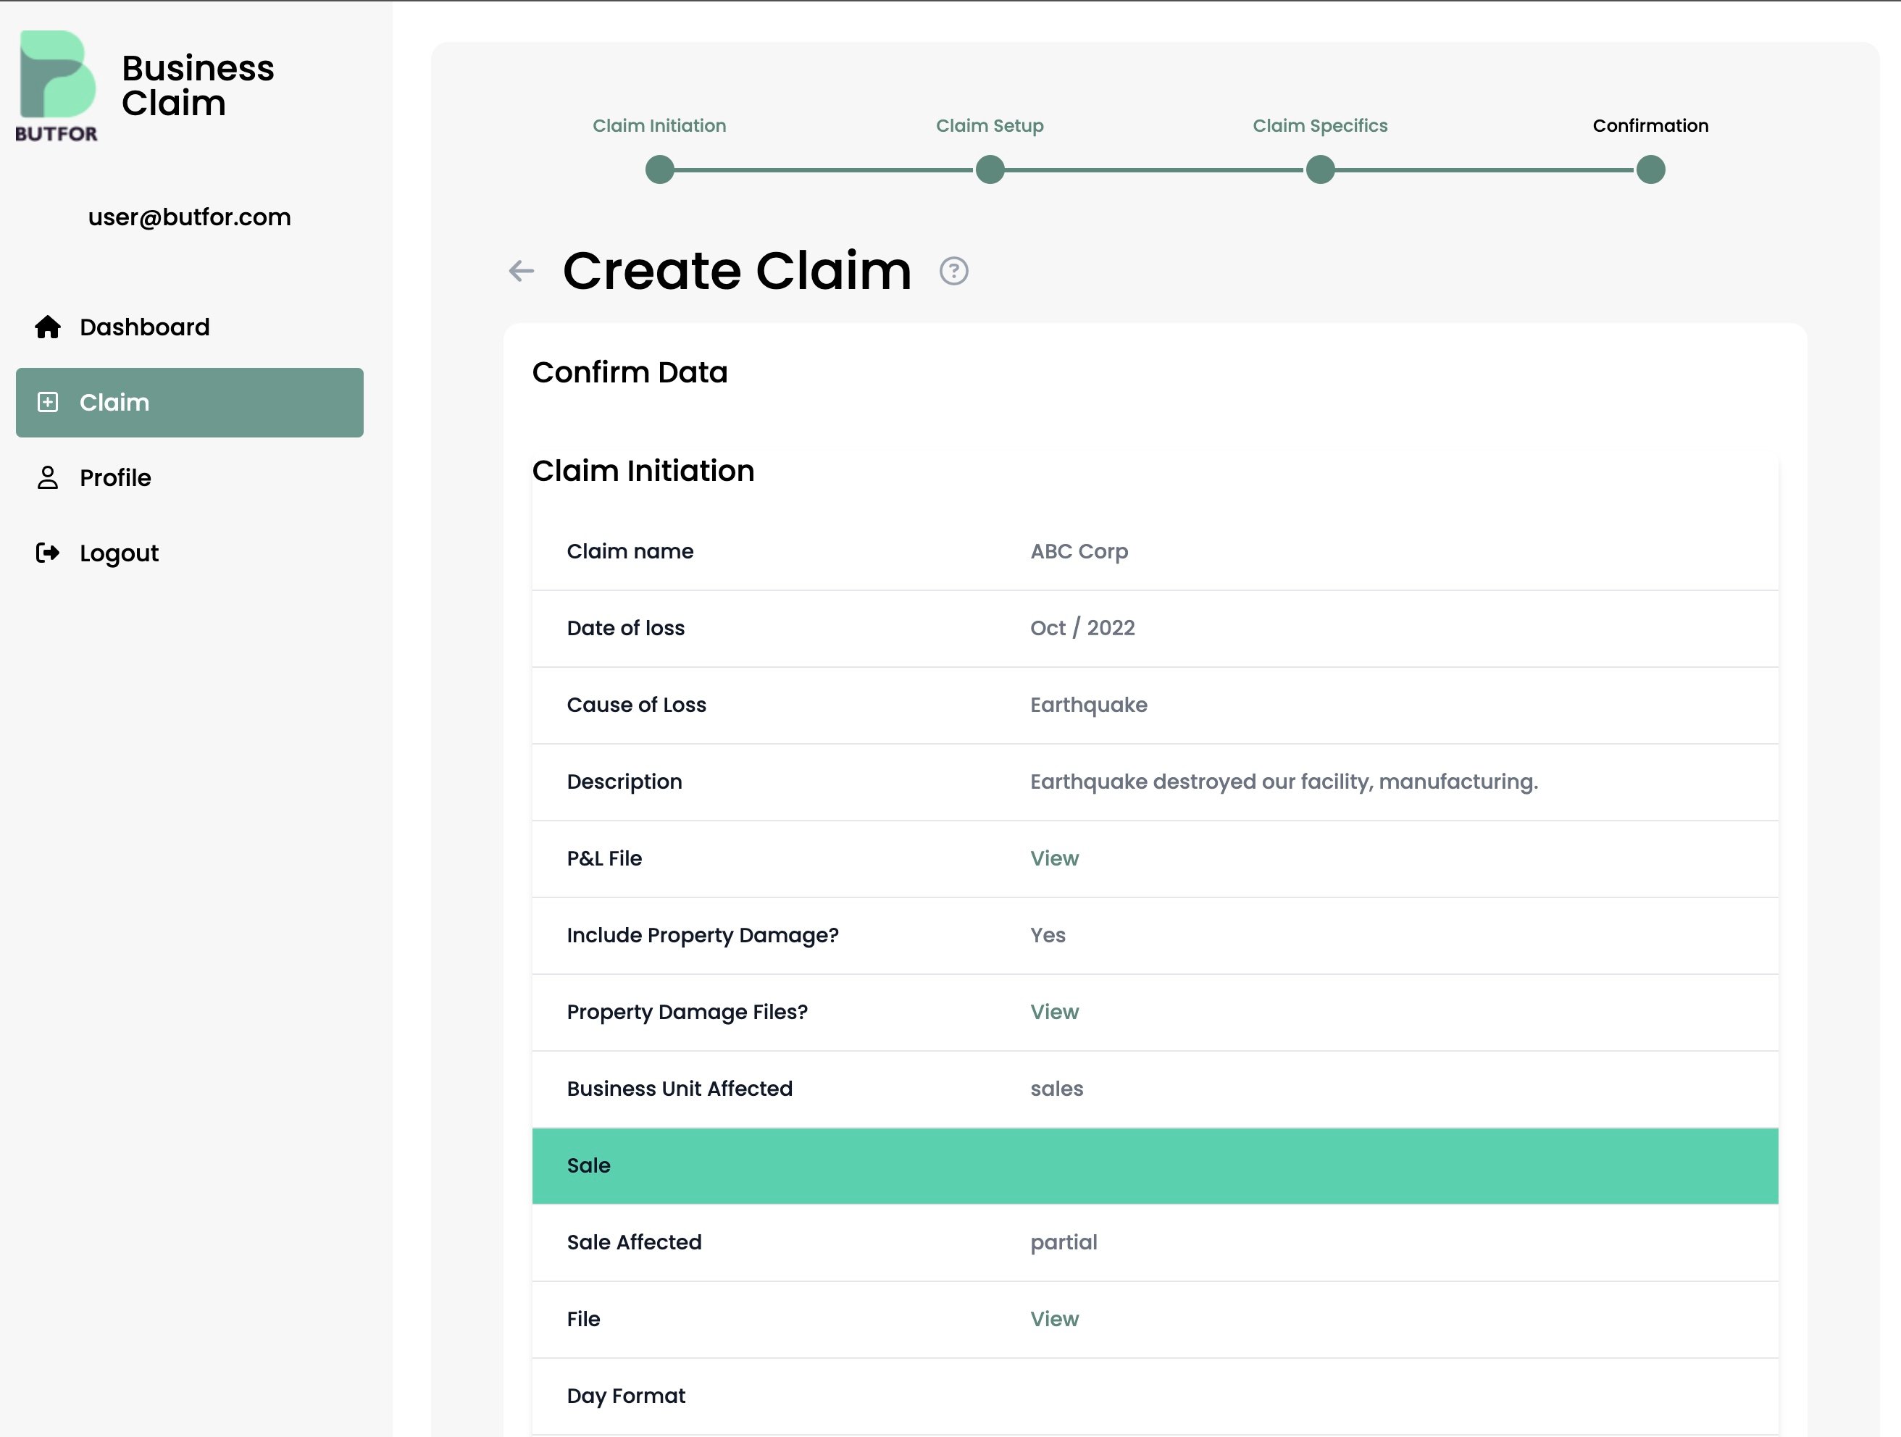
Task: Click the Claim plus-square icon
Action: 48,402
